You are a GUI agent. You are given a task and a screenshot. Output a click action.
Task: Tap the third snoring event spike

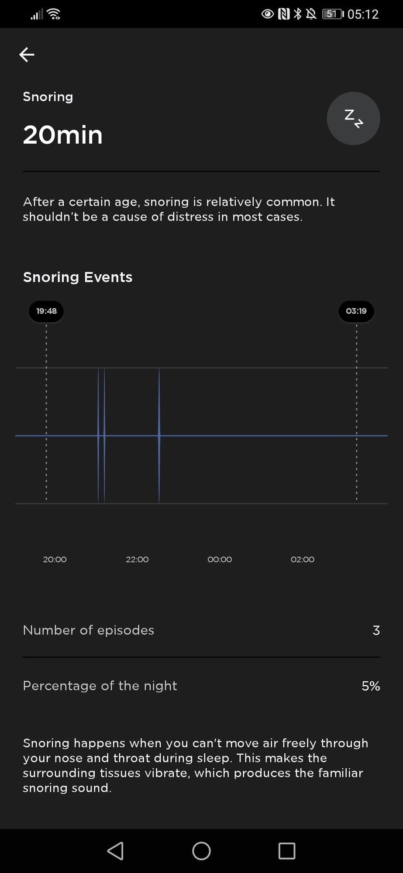[159, 435]
